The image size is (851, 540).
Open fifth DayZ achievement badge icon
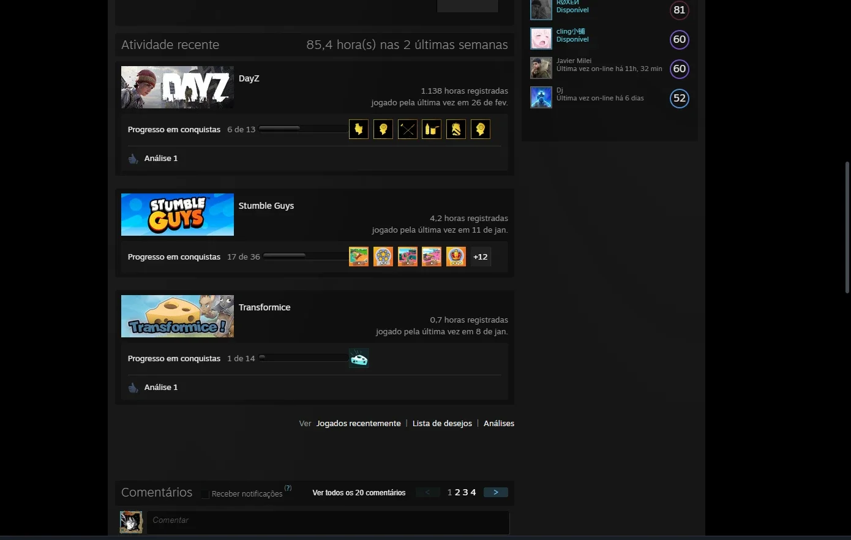(456, 129)
